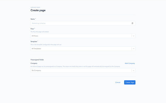Click the Name field label
166x103 pixels.
pos(33,19)
